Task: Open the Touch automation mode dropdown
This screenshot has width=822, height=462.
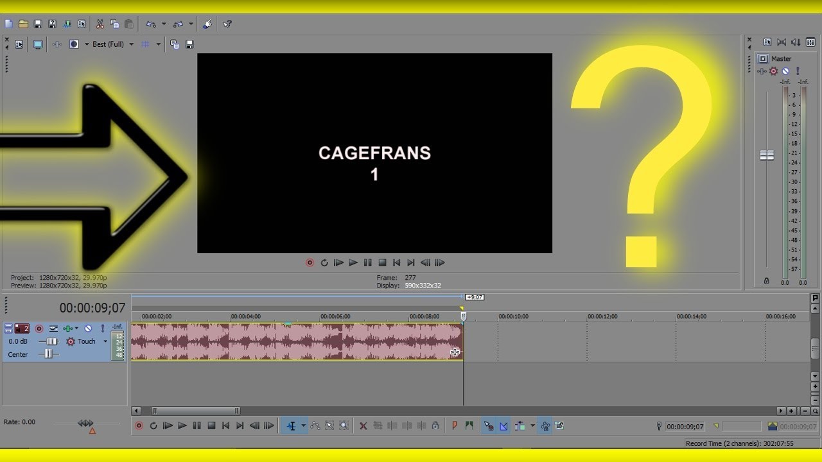Action: pyautogui.click(x=105, y=341)
